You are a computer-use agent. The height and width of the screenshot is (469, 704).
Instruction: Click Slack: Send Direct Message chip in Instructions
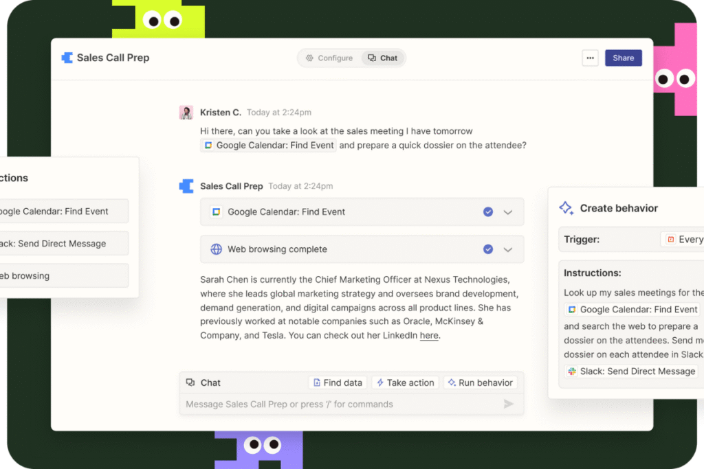631,371
